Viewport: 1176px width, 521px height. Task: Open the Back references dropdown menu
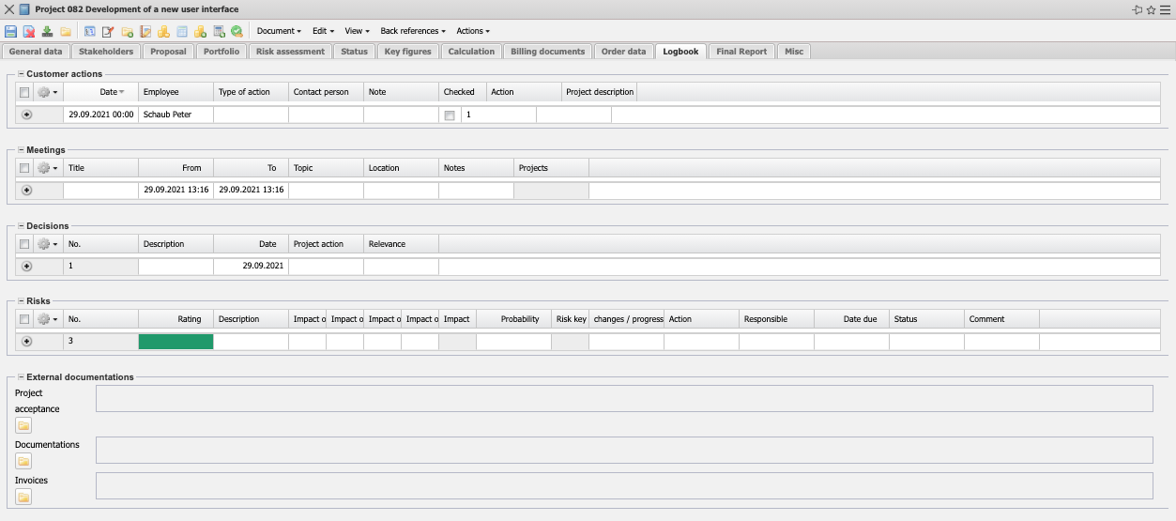tap(413, 31)
